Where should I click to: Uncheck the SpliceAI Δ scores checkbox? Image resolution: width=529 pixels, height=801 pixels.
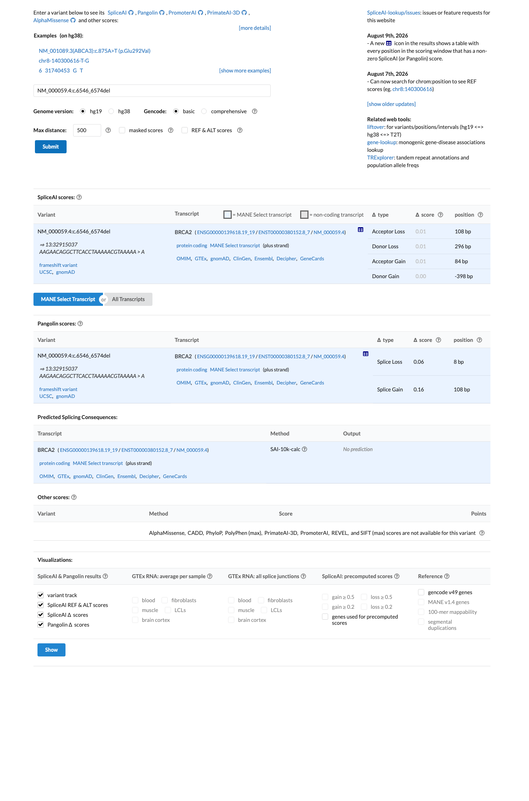point(41,615)
